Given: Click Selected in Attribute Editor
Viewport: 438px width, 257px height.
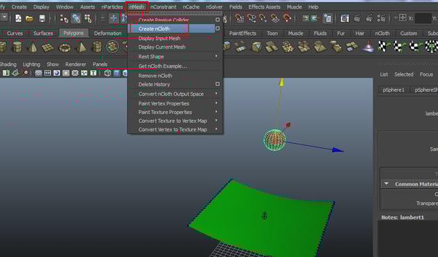Looking at the screenshot, I should pyautogui.click(x=404, y=74).
